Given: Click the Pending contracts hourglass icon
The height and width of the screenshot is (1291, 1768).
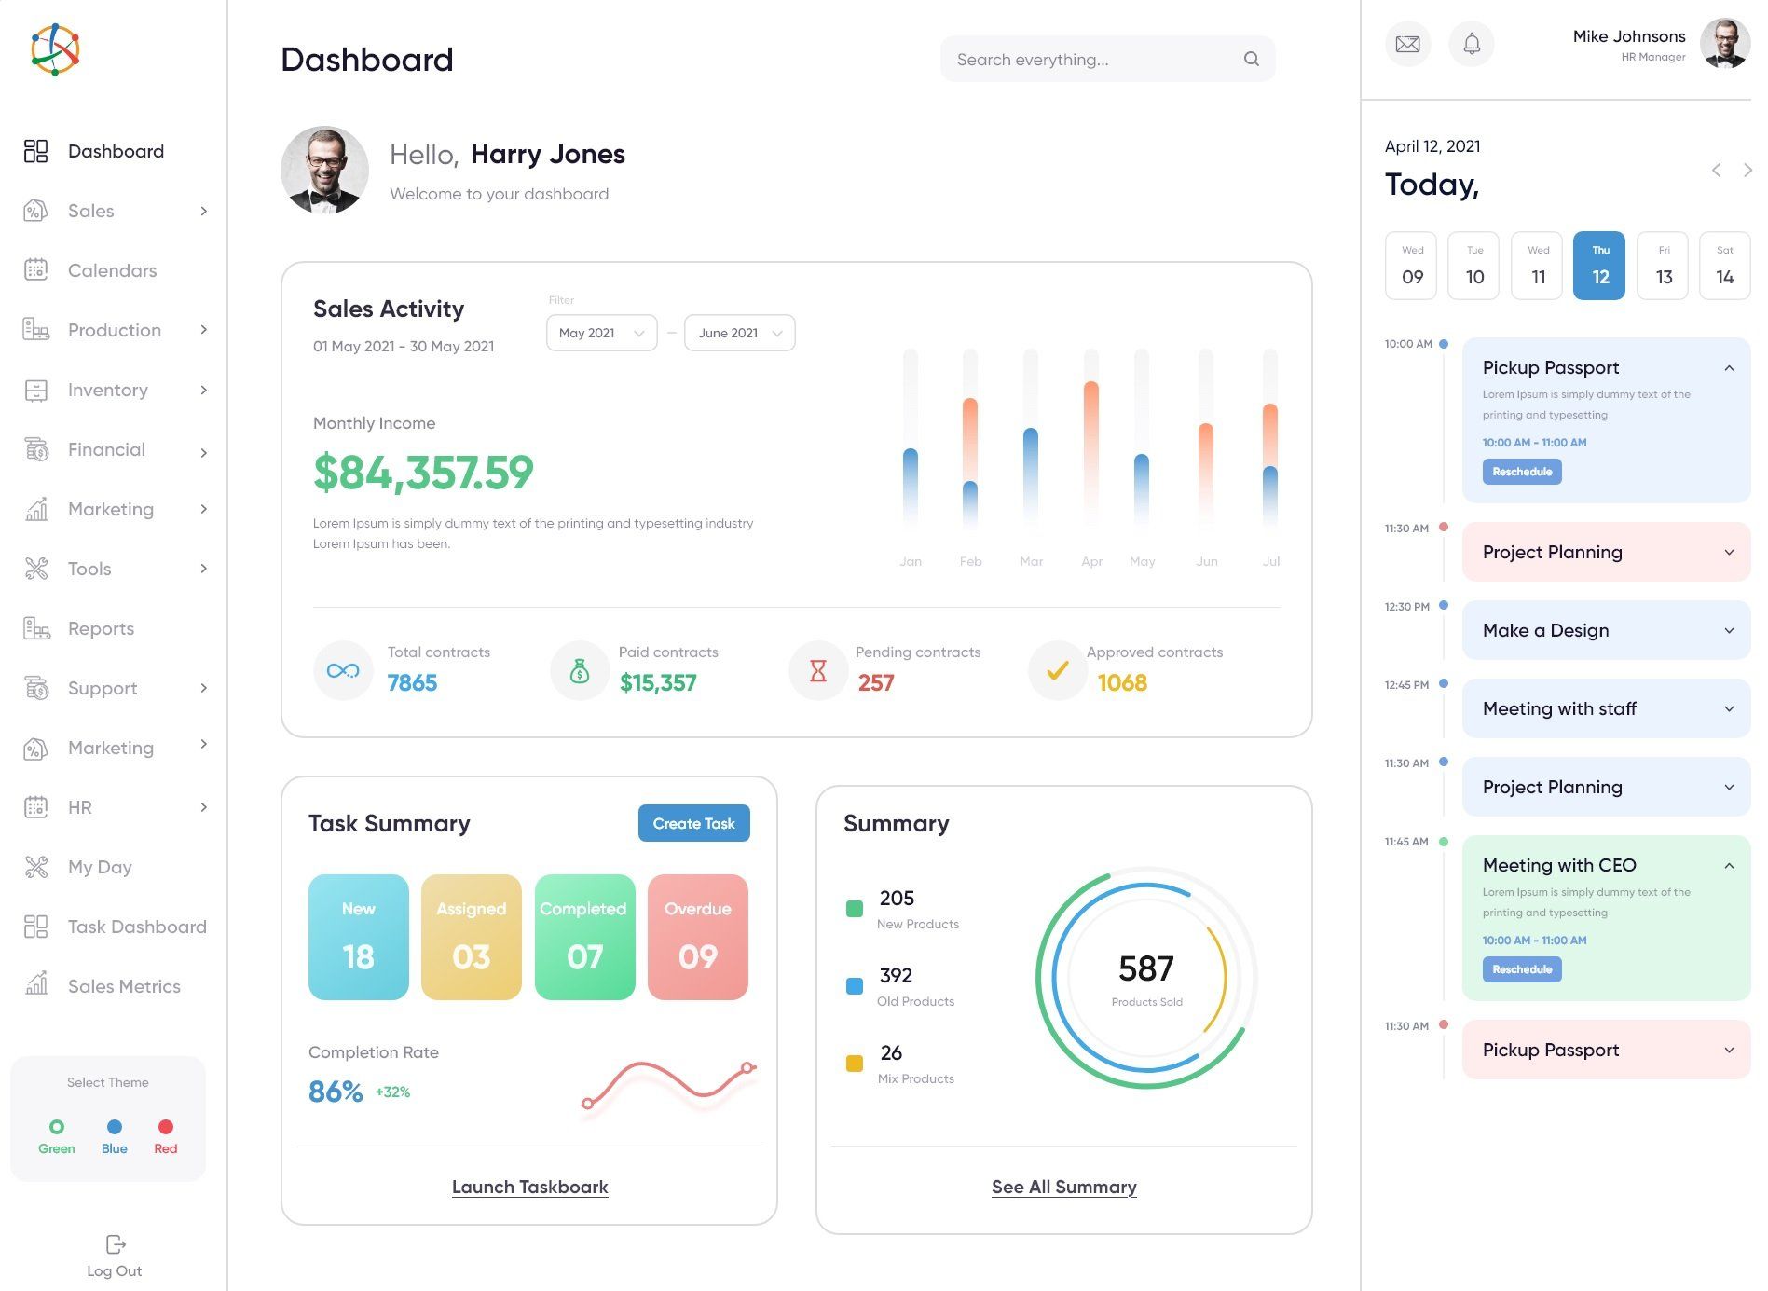Looking at the screenshot, I should 818,670.
